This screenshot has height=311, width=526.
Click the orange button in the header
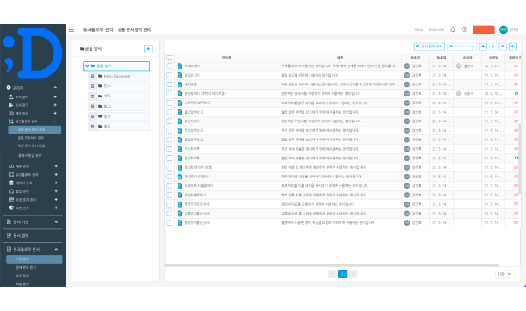(484, 29)
